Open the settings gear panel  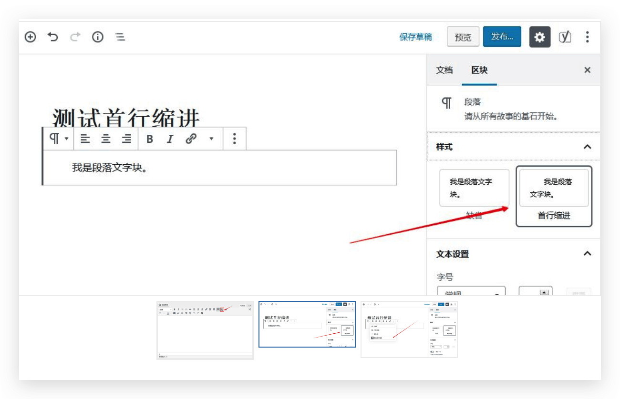(x=539, y=37)
